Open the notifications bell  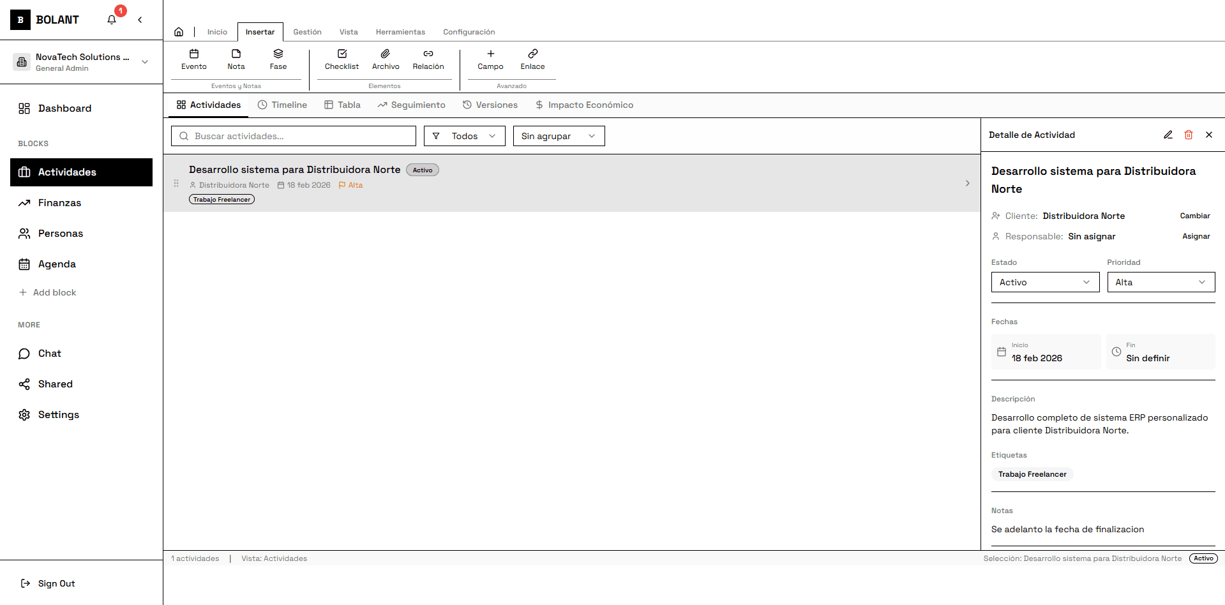pos(112,19)
